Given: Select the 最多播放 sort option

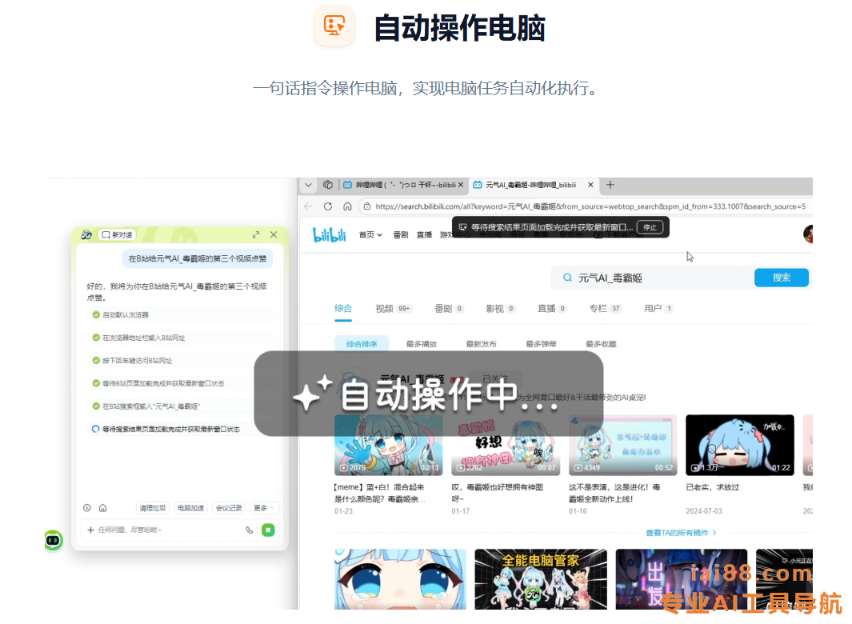Looking at the screenshot, I should click(x=422, y=344).
